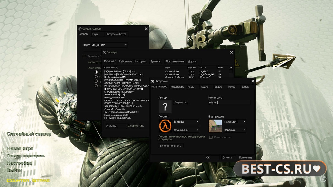
Task: Start Новая игра from main menu
Action: pyautogui.click(x=20, y=148)
